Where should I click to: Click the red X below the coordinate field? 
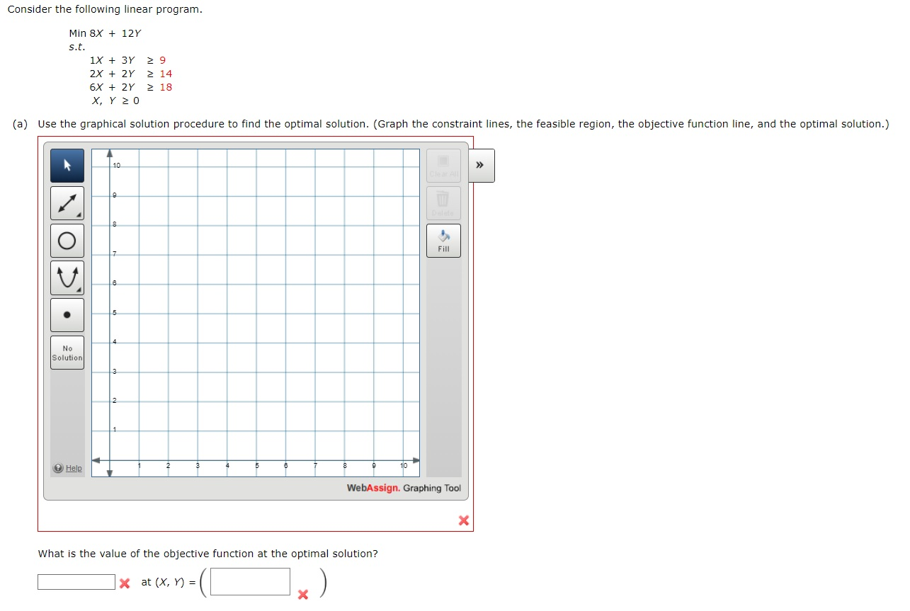point(303,595)
